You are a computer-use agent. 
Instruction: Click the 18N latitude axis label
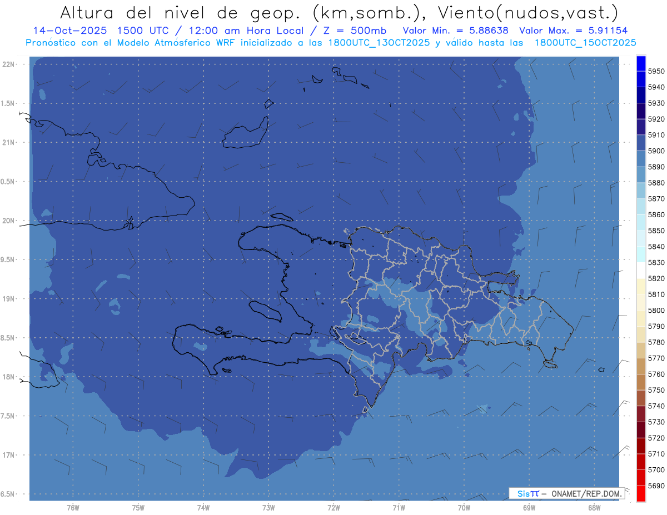click(x=9, y=377)
